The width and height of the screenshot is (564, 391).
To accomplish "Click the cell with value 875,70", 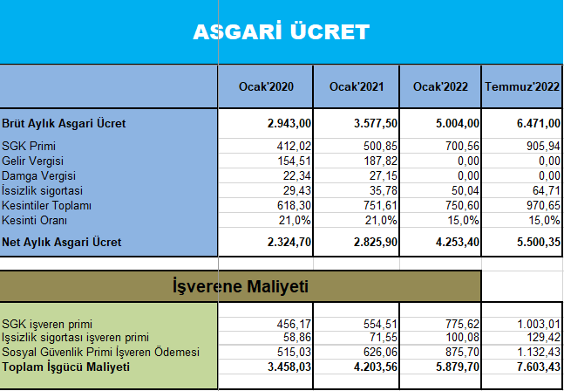I will click(x=440, y=352).
